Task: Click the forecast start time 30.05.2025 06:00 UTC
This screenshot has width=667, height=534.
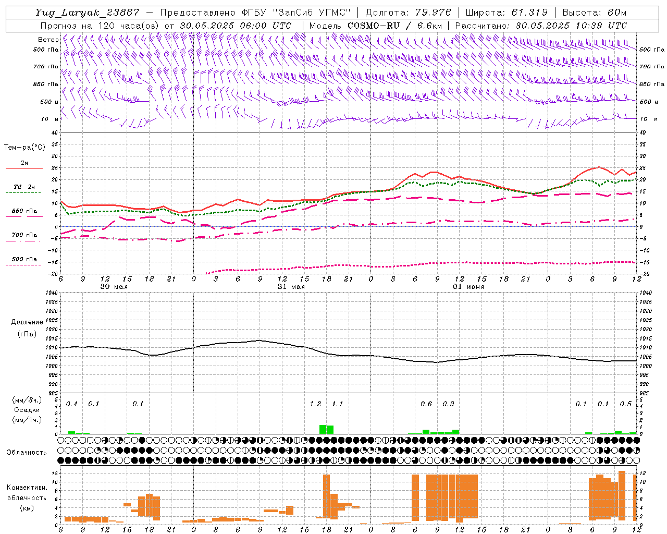Action: [236, 25]
